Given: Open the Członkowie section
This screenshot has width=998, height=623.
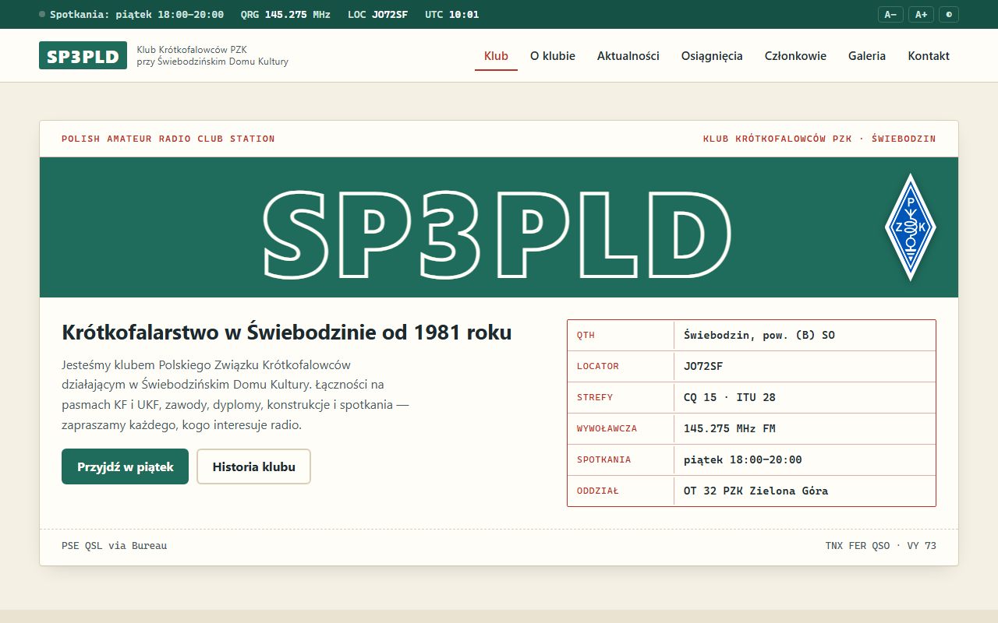Looking at the screenshot, I should click(795, 55).
